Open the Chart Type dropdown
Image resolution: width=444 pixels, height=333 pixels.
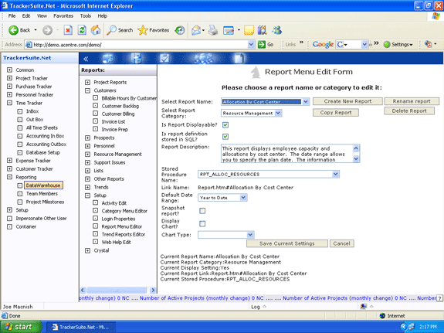[250, 235]
